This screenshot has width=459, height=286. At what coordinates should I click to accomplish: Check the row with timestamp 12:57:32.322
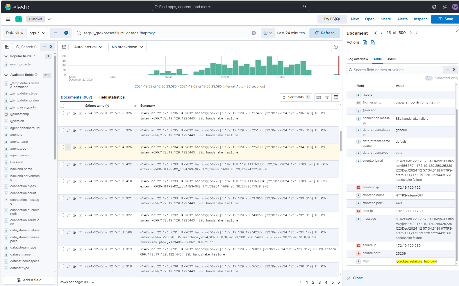coord(62,215)
